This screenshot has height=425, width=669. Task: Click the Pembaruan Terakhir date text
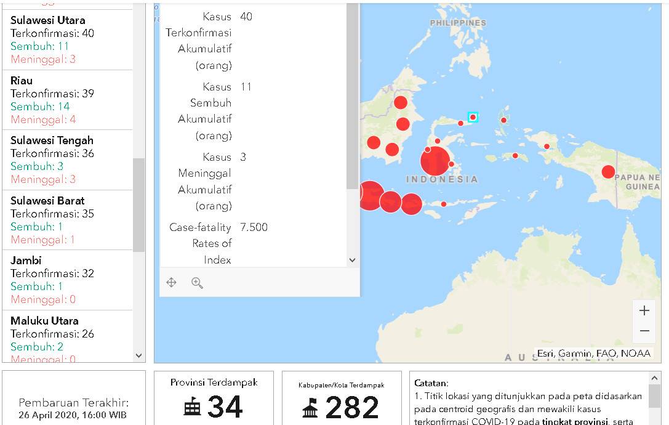(x=73, y=415)
